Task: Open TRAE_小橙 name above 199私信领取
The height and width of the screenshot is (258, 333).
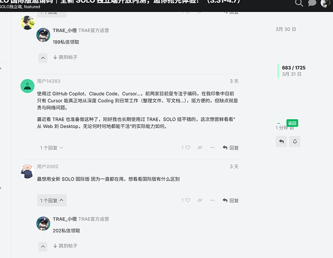Action: [65, 30]
